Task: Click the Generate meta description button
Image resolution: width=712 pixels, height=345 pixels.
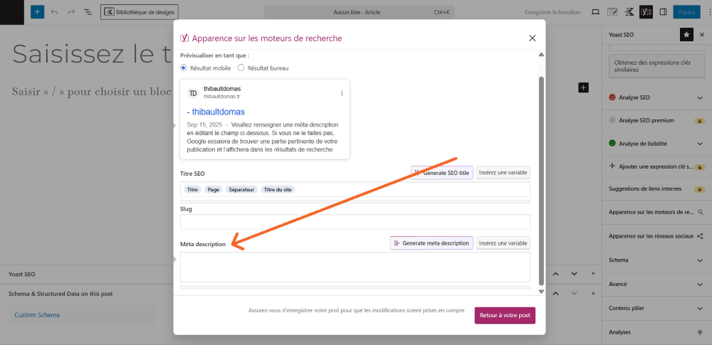Action: (431, 243)
